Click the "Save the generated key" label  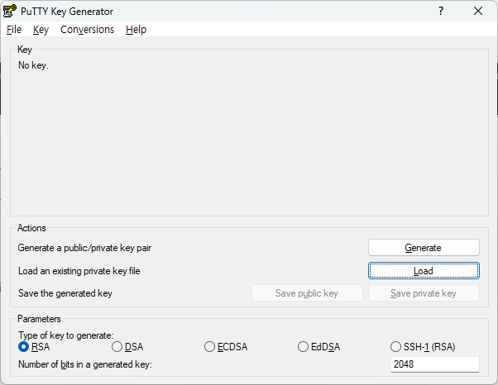click(x=65, y=293)
